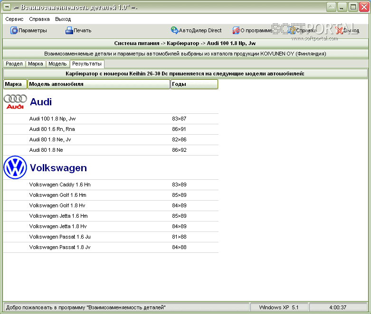The image size is (371, 314).
Task: Select row Volkswagen Jetta 1.6 Hm
Action: [111, 216]
